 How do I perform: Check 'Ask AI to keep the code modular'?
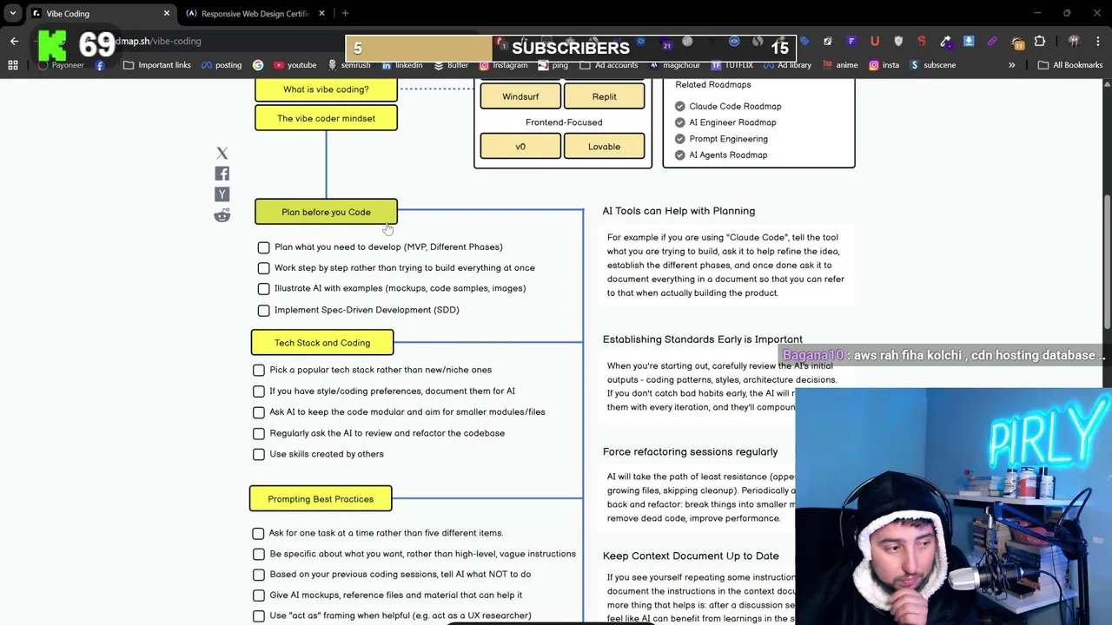tap(259, 412)
